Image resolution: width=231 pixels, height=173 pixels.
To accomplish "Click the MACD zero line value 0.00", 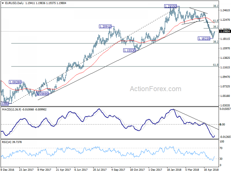I will point(222,125).
